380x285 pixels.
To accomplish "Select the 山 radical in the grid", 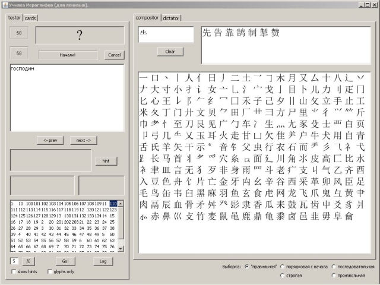I will [303, 101].
